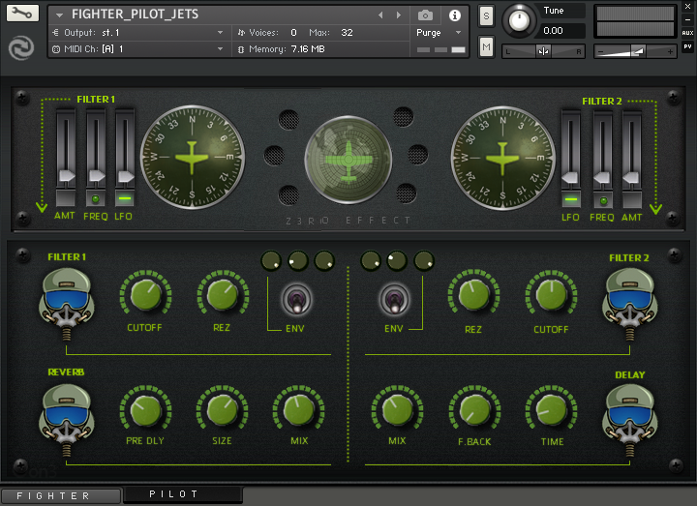Click the Filter 1 AMT slider
Viewport: 697px width, 506px height.
tap(66, 149)
